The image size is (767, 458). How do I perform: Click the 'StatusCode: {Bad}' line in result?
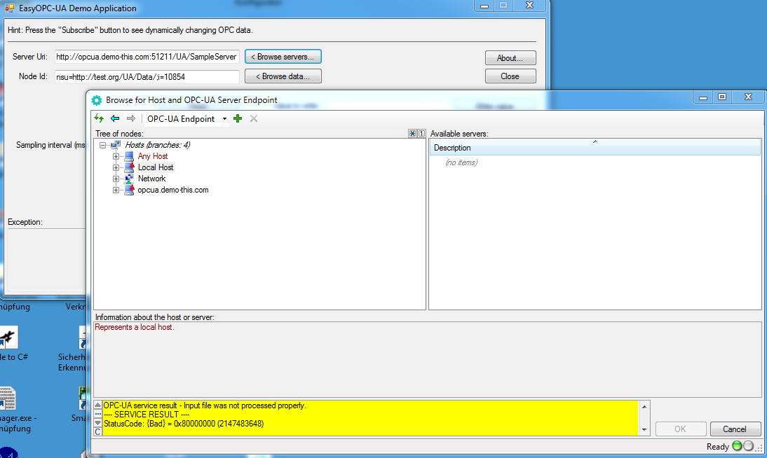pos(184,424)
